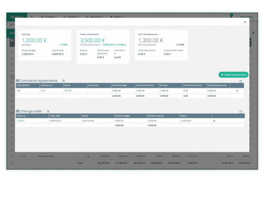
Task: Open column chooser for Change order table
Action: pyautogui.click(x=241, y=112)
